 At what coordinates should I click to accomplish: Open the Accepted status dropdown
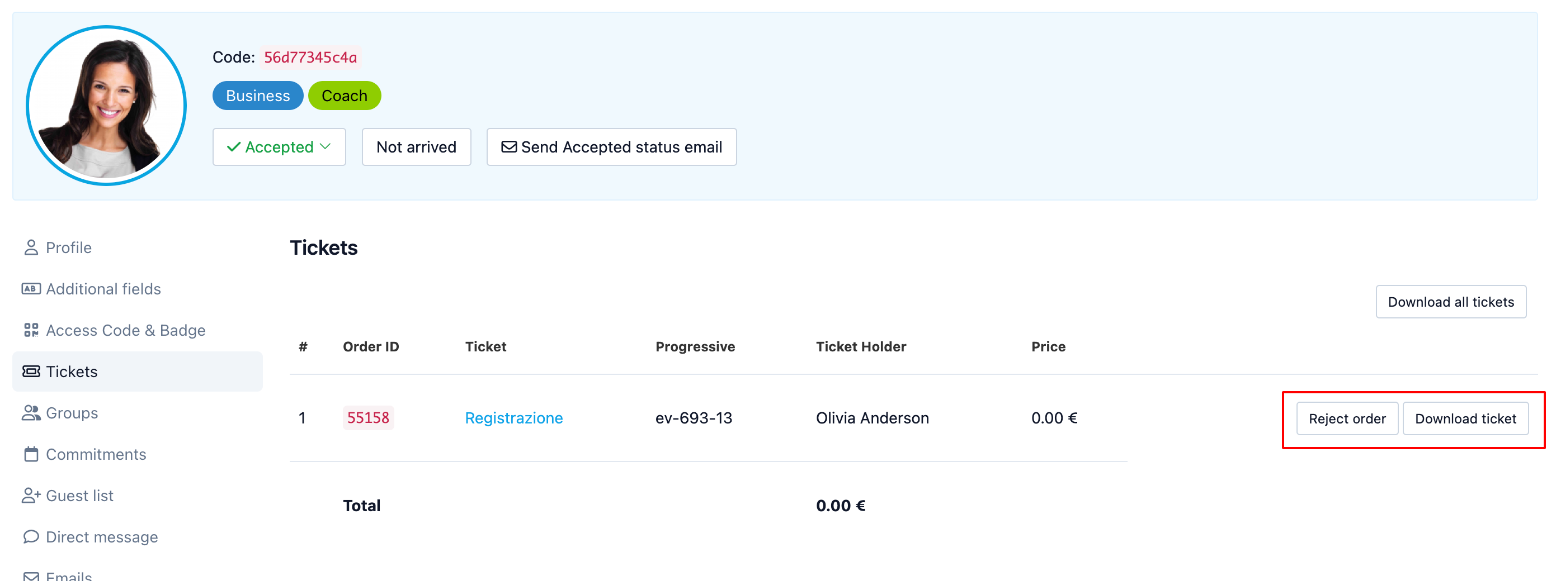point(279,146)
